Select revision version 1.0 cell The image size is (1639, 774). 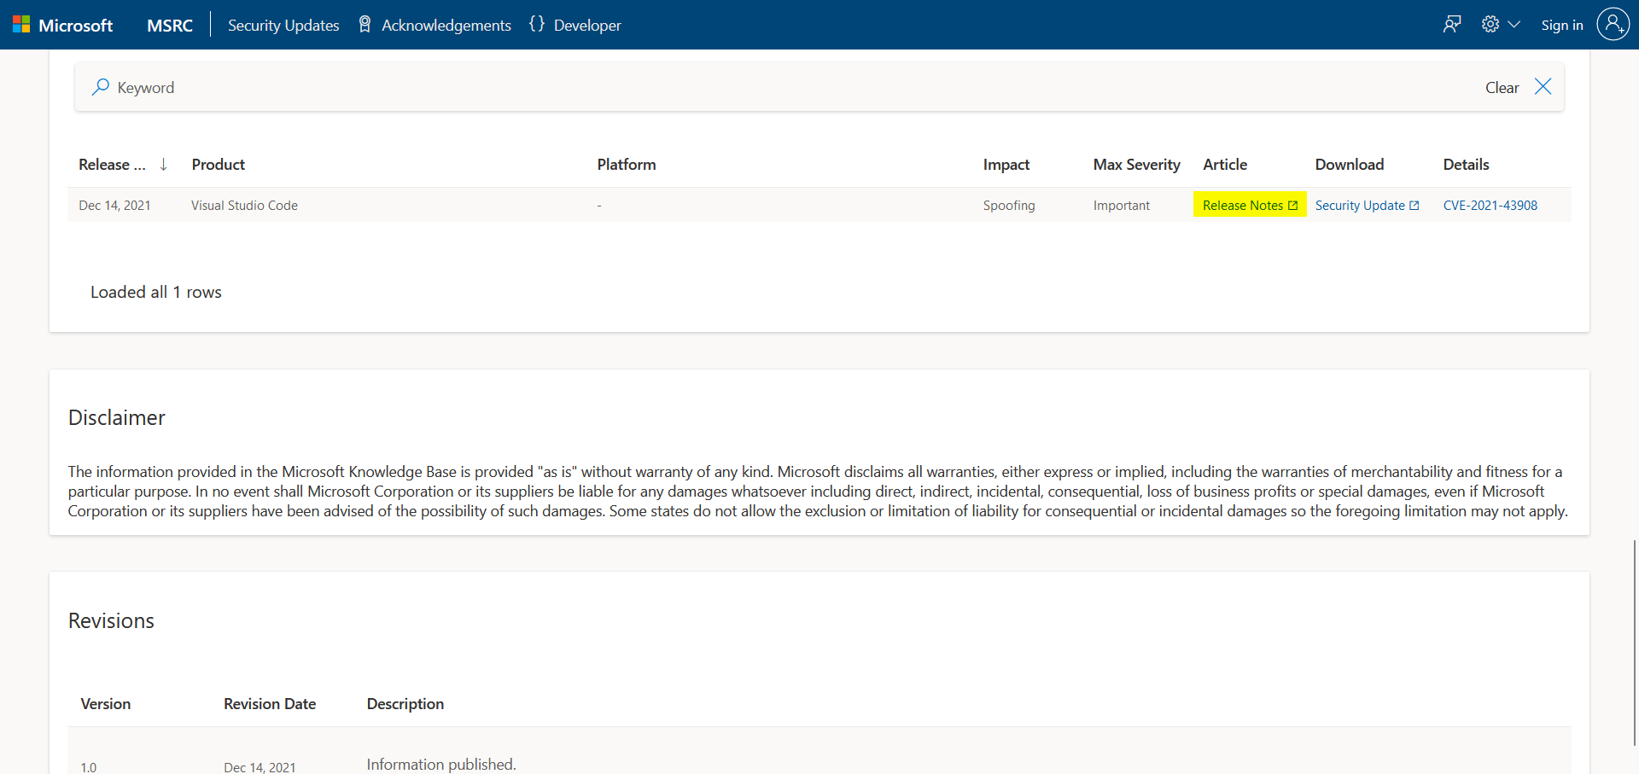pyautogui.click(x=89, y=767)
